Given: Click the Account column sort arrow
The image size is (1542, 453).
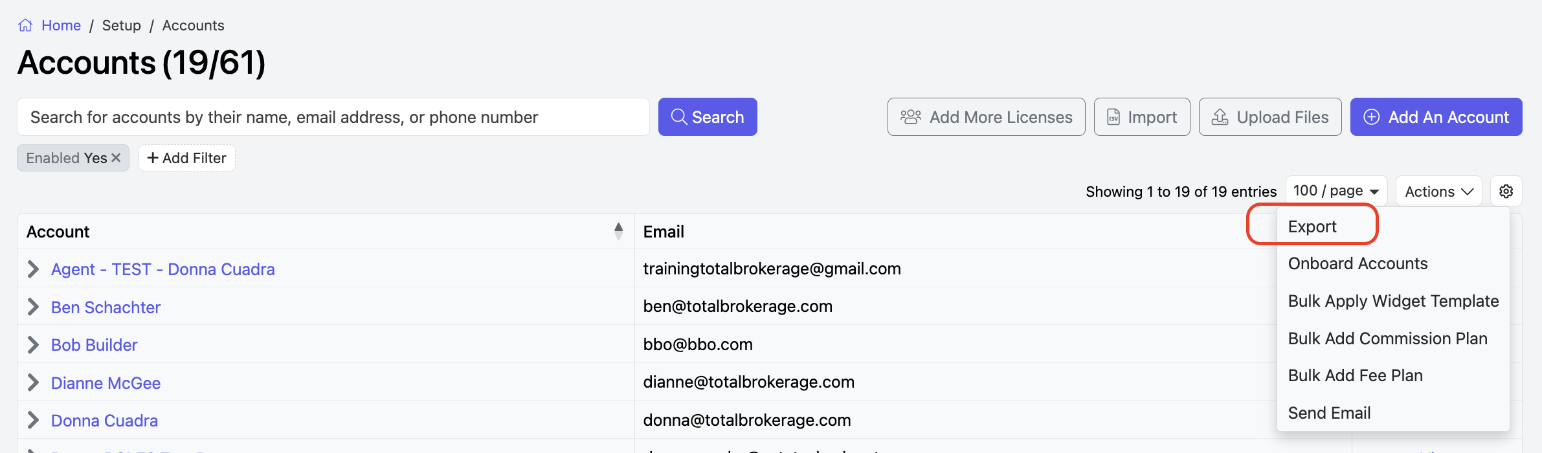Looking at the screenshot, I should (618, 231).
